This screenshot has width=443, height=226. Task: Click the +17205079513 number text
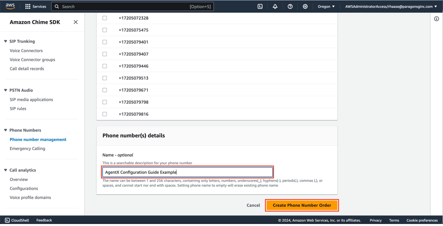133,78
